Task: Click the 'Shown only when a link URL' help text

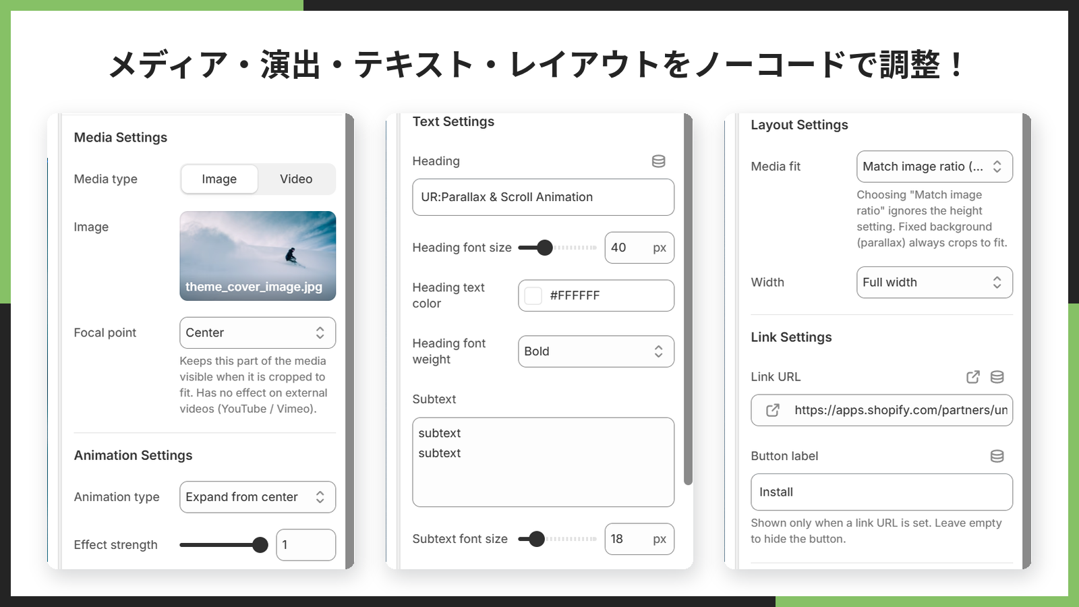Action: click(x=877, y=531)
